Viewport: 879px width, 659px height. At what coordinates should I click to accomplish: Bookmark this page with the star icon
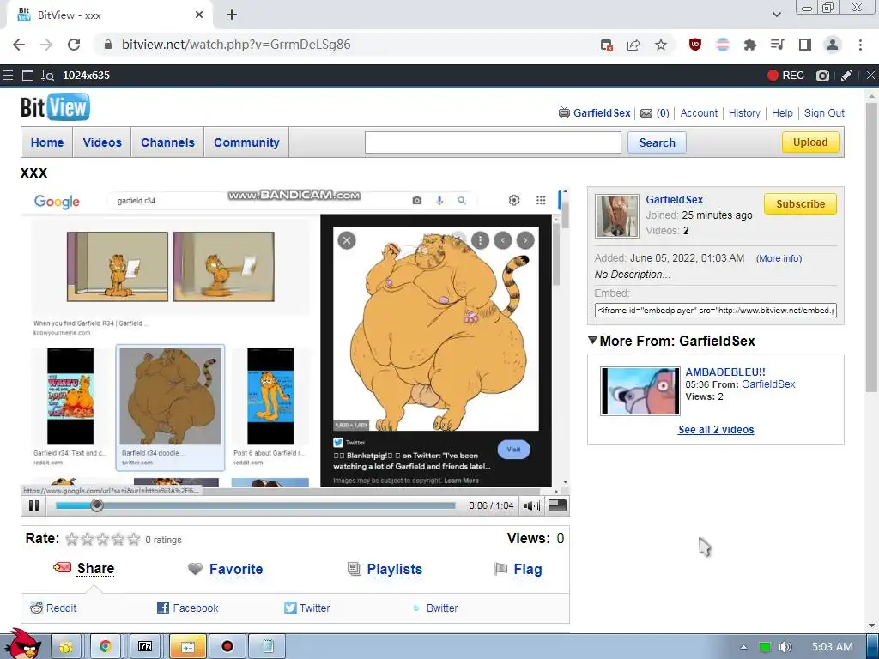(x=661, y=45)
